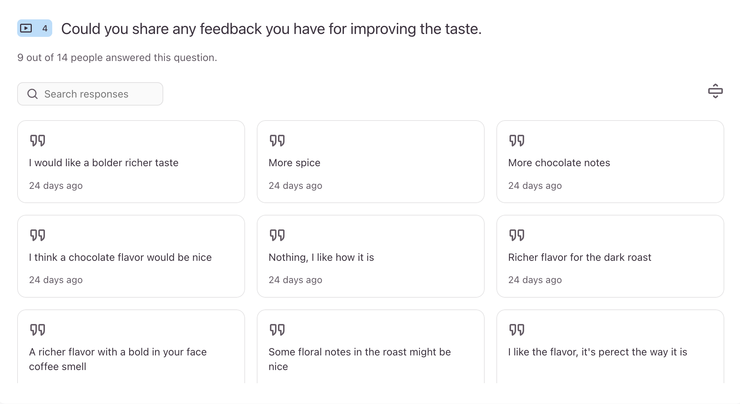The image size is (740, 404).
Task: Open the 'I would like a bolder richer taste' response
Action: pos(104,163)
